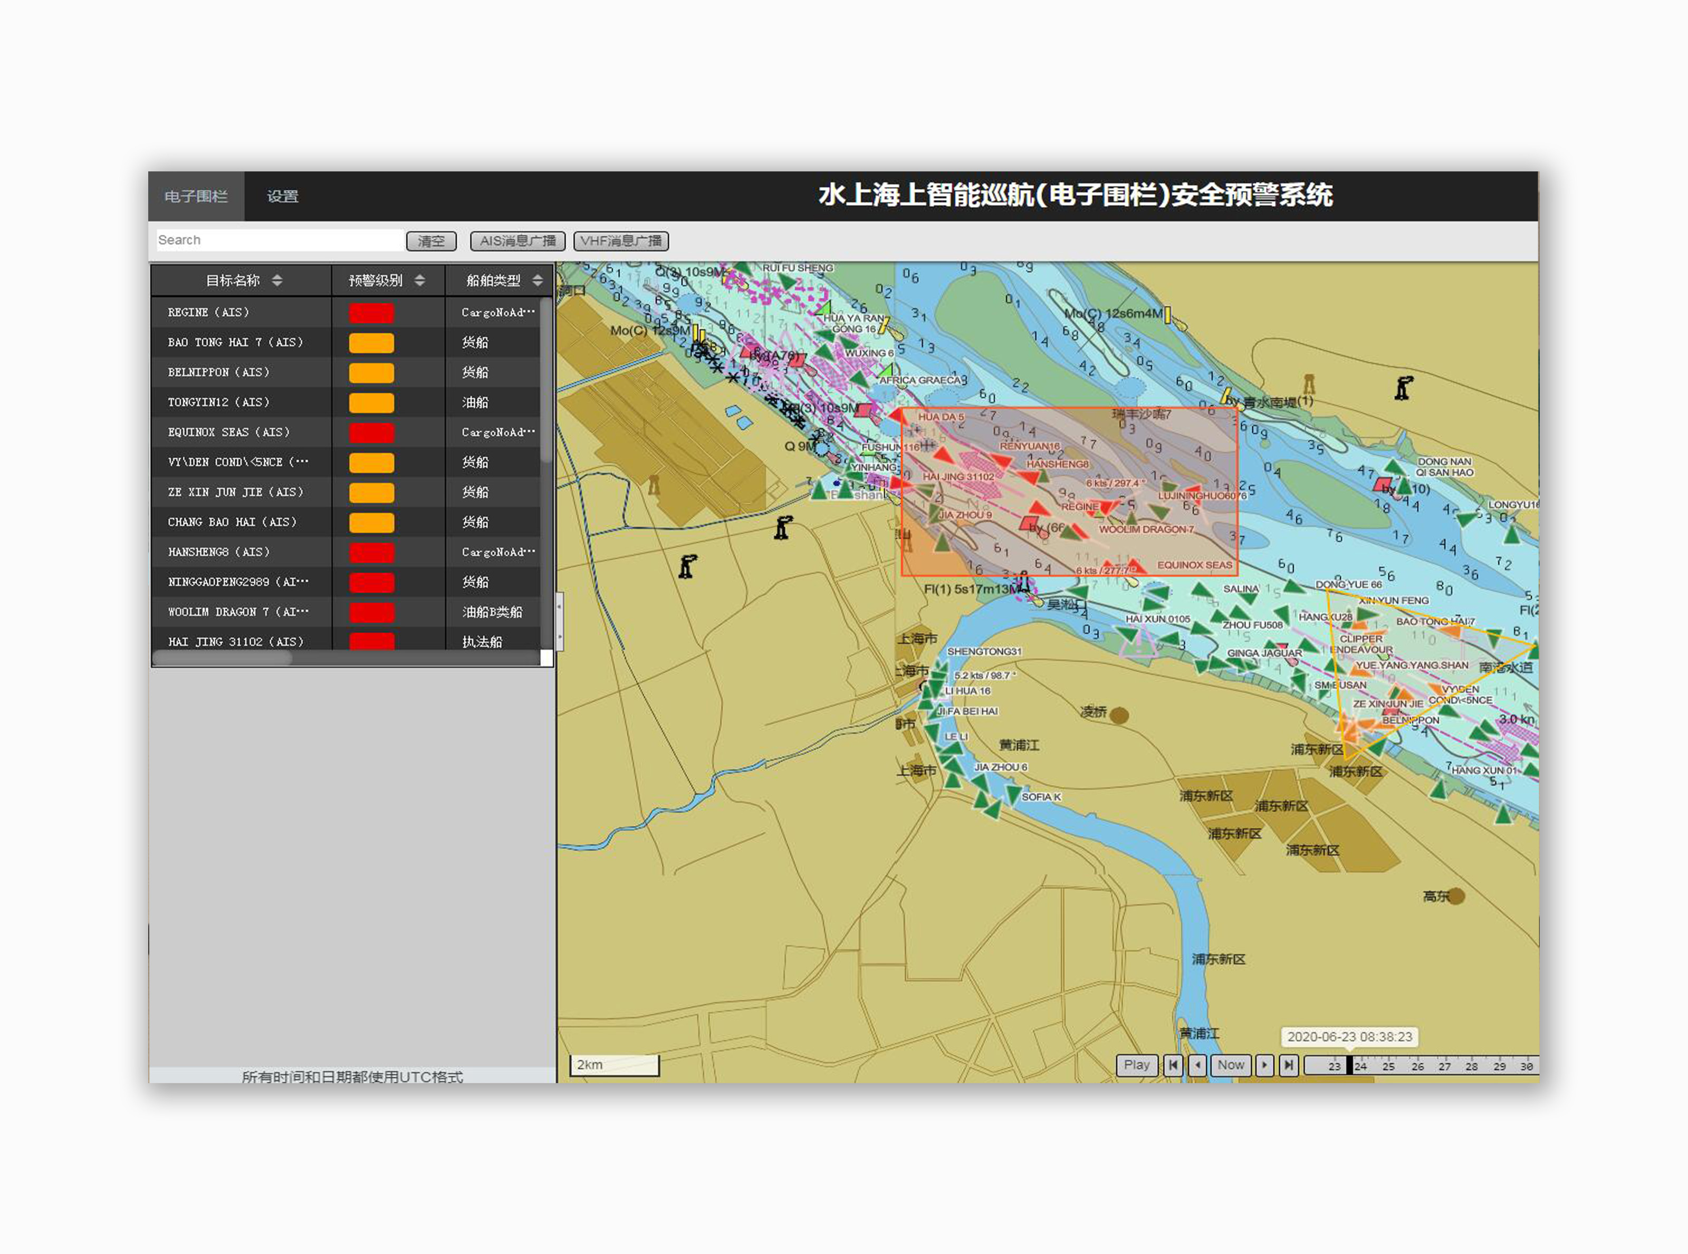Select the BAO TONG HAI 7 (AIS) row
This screenshot has width=1688, height=1254.
[x=346, y=342]
